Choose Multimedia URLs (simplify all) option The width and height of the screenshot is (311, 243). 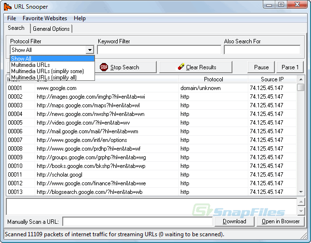tap(53, 77)
